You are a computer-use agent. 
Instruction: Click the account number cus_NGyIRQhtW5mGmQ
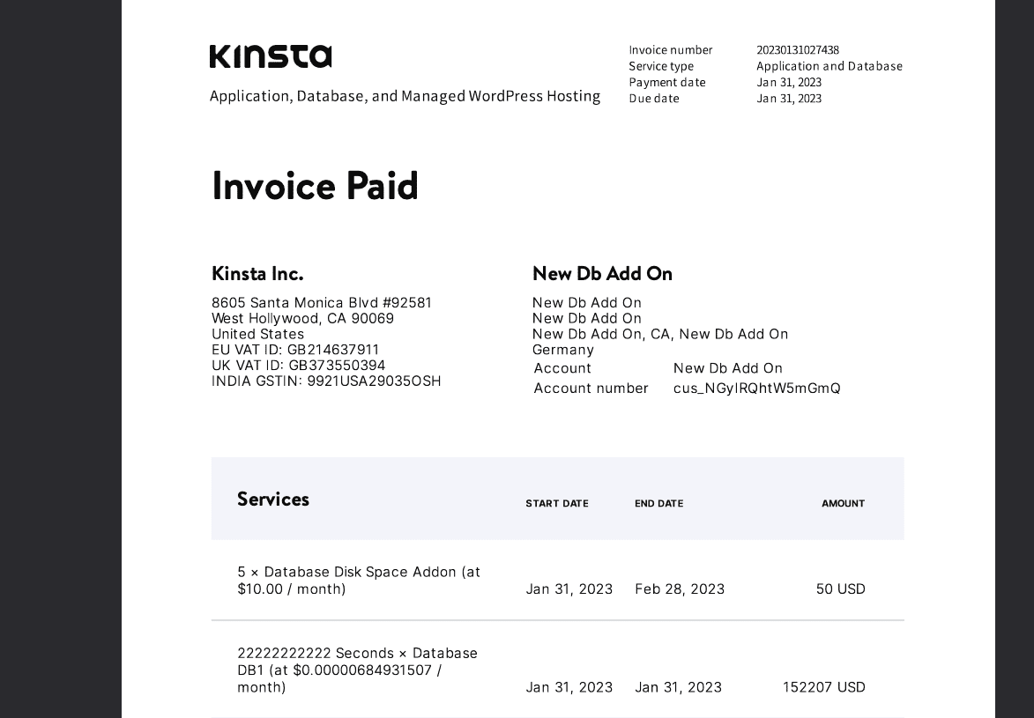756,388
